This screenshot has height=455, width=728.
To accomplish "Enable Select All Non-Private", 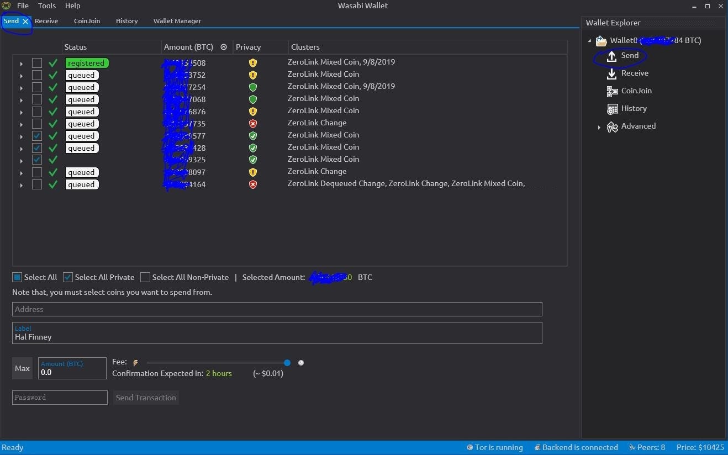I will (x=145, y=277).
